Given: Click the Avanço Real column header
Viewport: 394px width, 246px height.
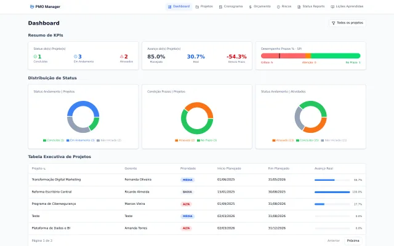Looking at the screenshot, I should (x=324, y=169).
